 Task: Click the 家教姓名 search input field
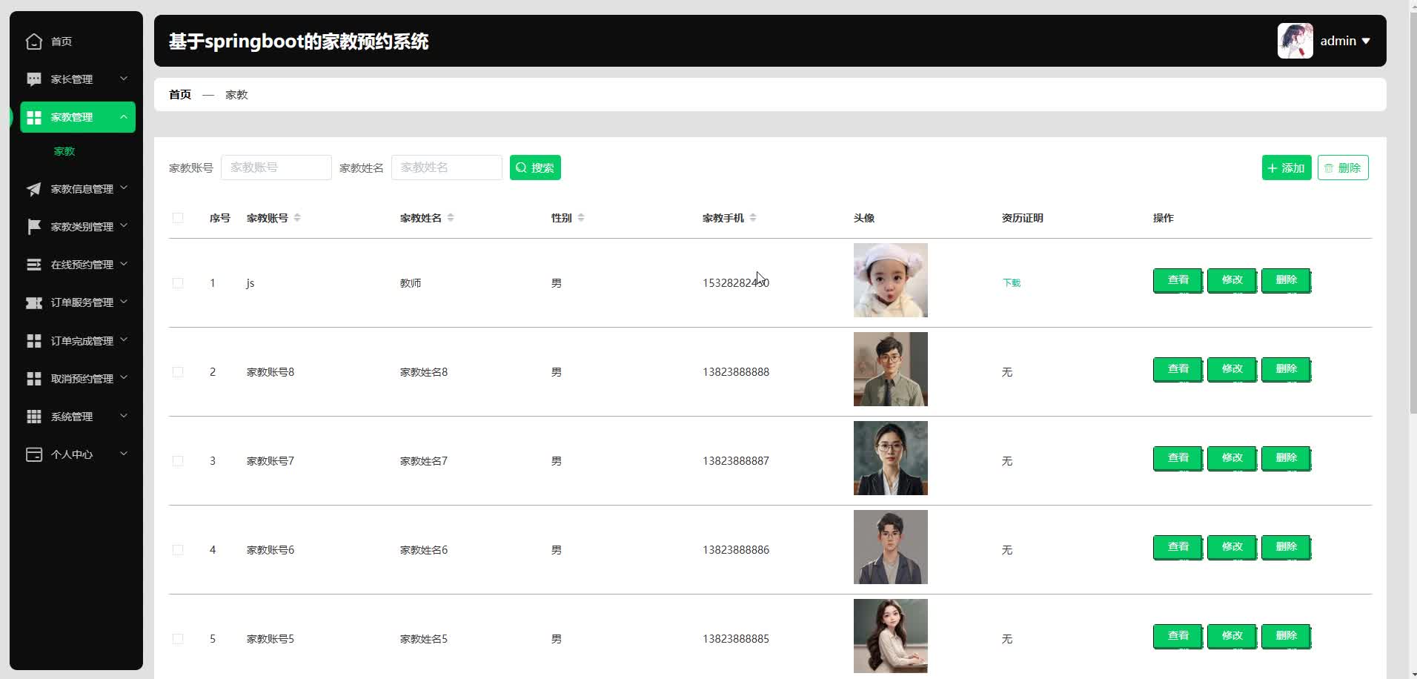(x=447, y=168)
